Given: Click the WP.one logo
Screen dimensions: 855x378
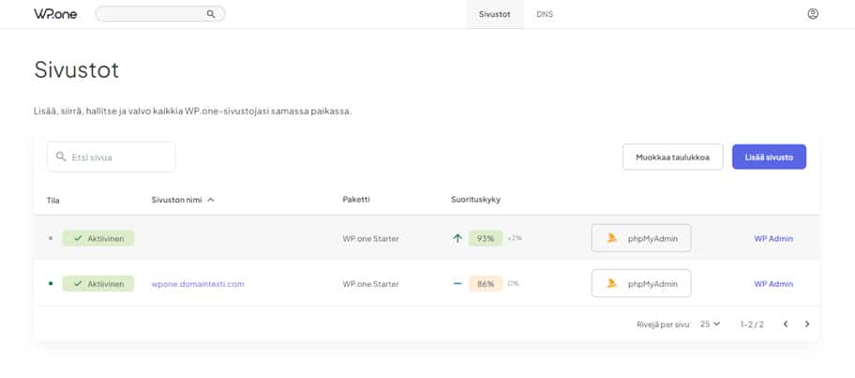Looking at the screenshot, I should (55, 14).
